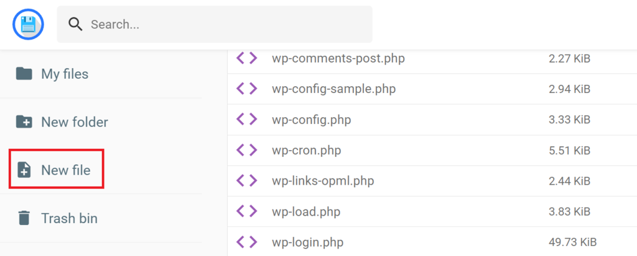The image size is (637, 256).
Task: Click the My files folder icon
Action: pyautogui.click(x=24, y=74)
